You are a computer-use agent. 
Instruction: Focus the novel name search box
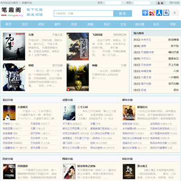pyautogui.click(x=83, y=14)
